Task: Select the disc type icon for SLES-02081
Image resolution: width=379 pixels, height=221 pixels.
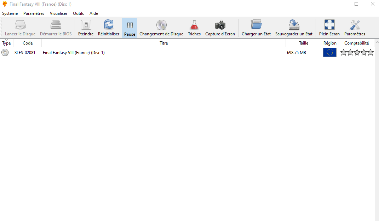Action: (5, 52)
